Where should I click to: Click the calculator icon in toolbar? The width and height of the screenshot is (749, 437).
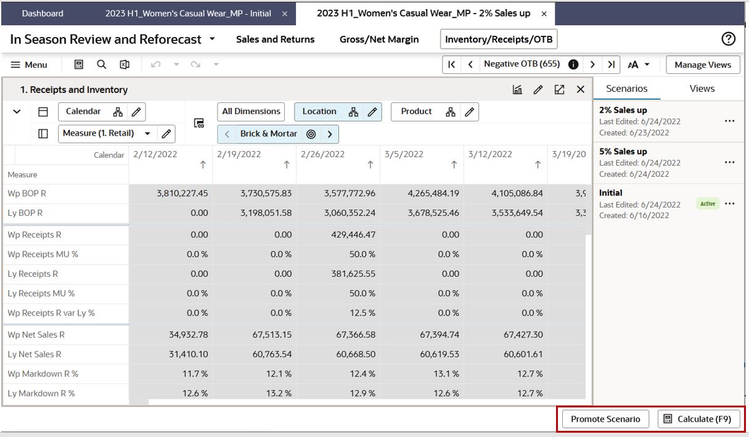[79, 65]
